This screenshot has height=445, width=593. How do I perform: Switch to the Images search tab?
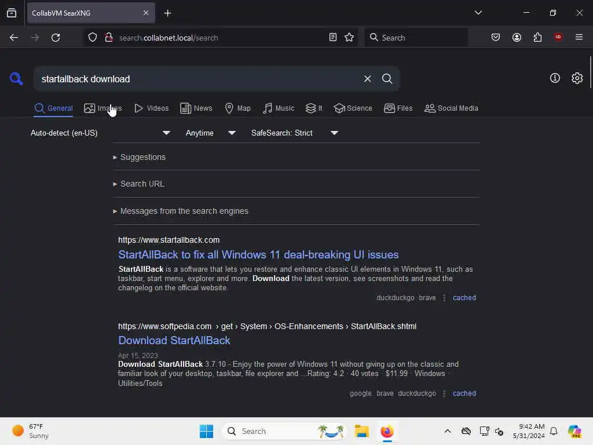(x=103, y=108)
